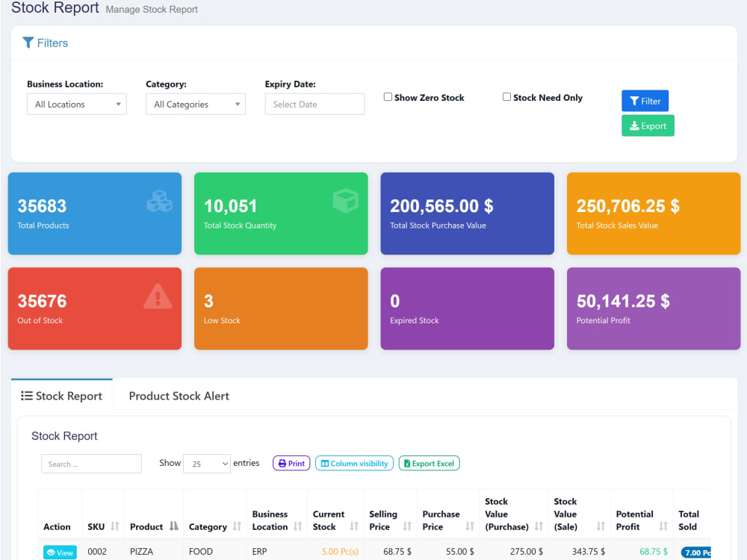
Task: Click the Export Excel button
Action: [x=430, y=464]
